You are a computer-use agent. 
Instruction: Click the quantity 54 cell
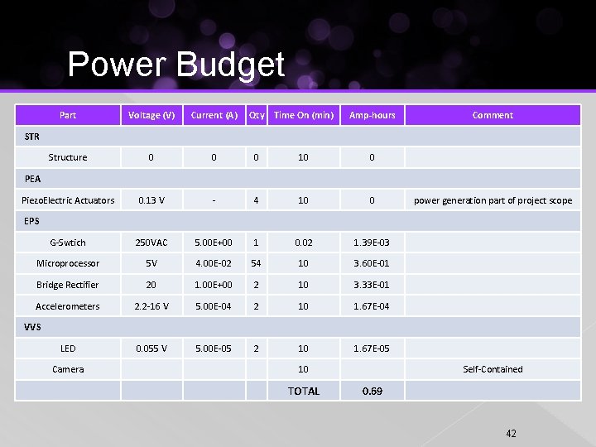(257, 263)
